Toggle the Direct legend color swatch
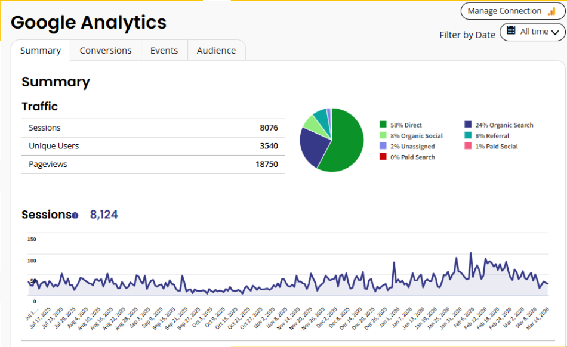This screenshot has width=567, height=347. [x=383, y=125]
